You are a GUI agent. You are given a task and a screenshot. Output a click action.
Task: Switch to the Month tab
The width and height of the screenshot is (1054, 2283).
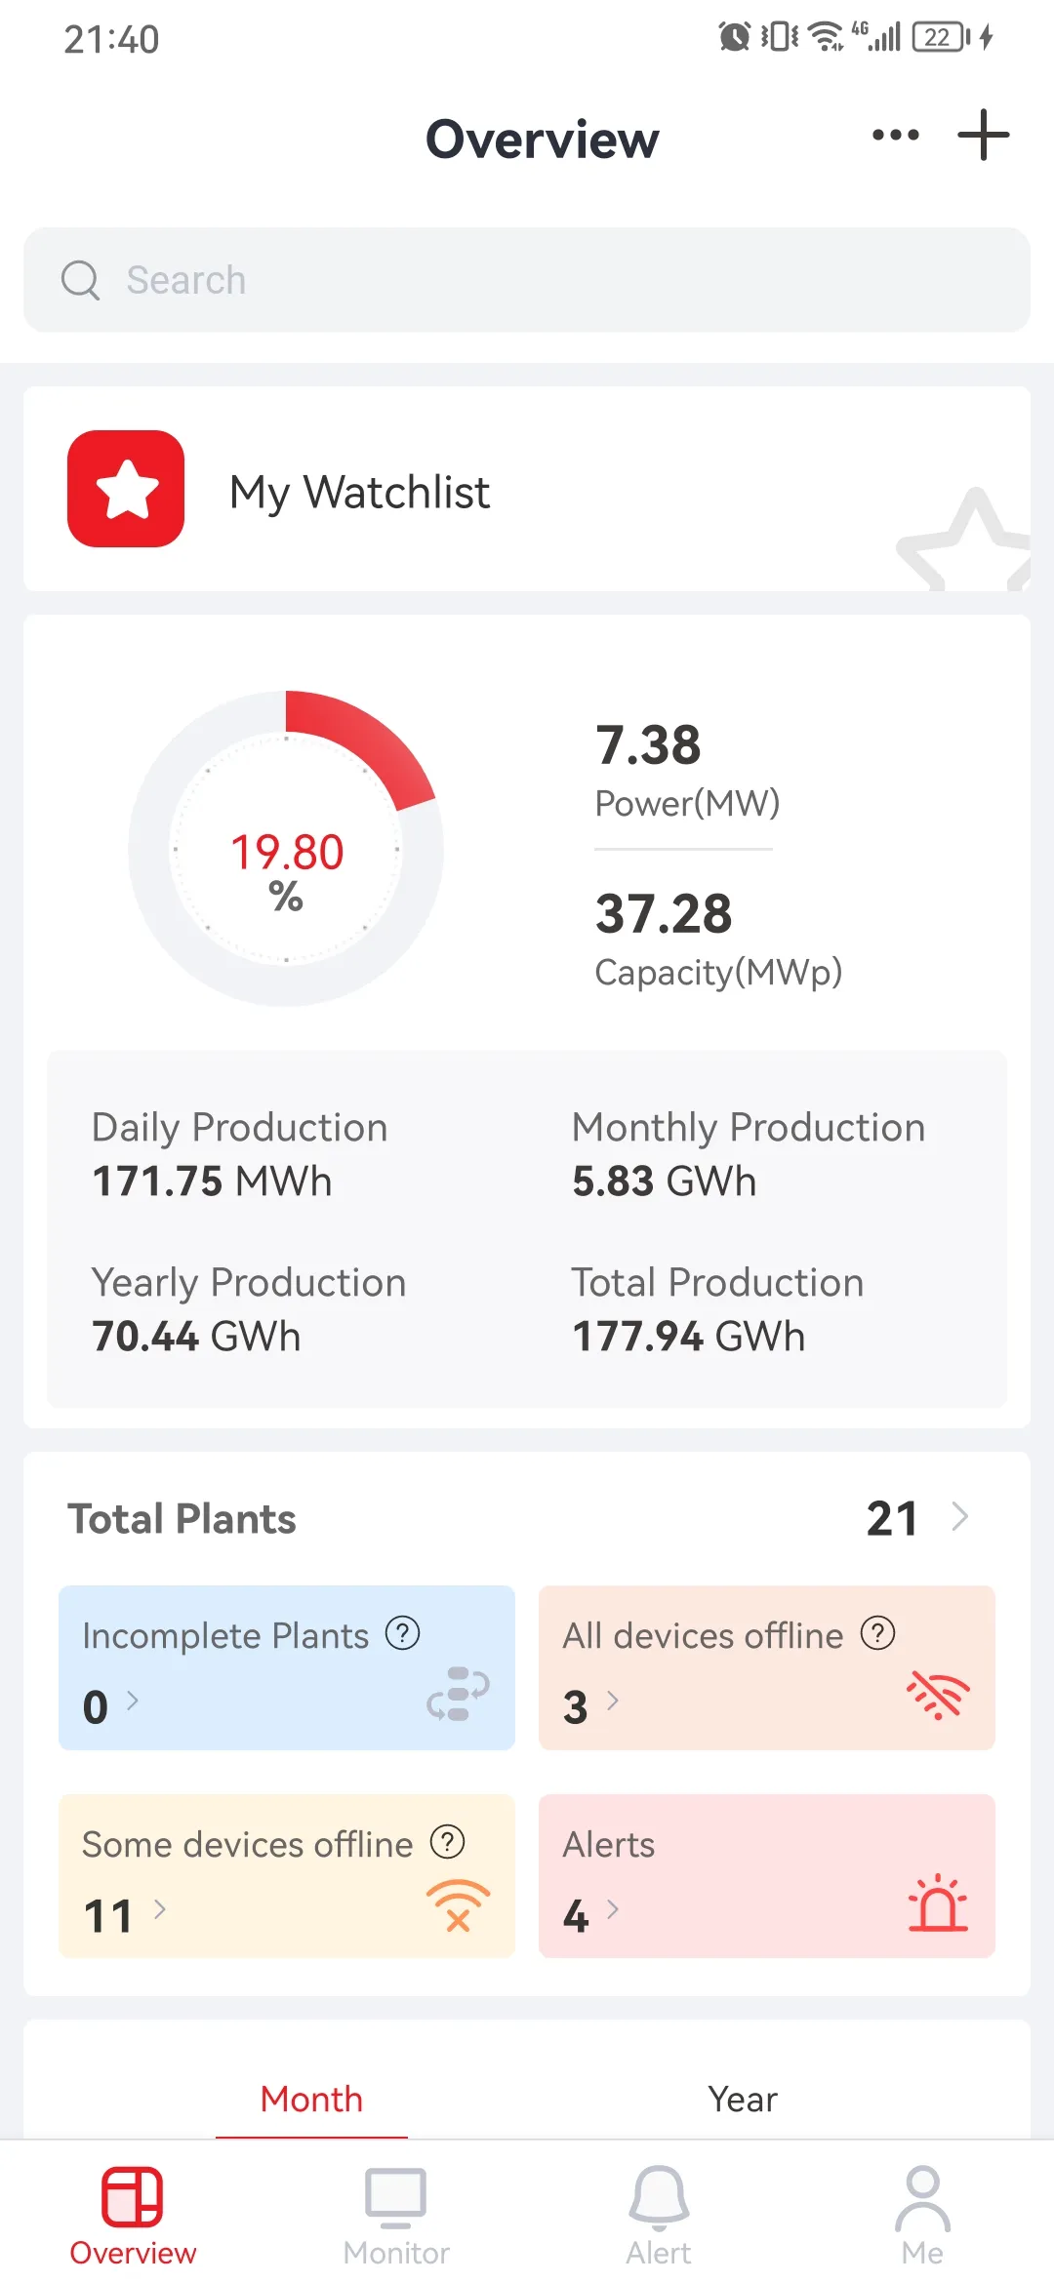click(311, 2100)
